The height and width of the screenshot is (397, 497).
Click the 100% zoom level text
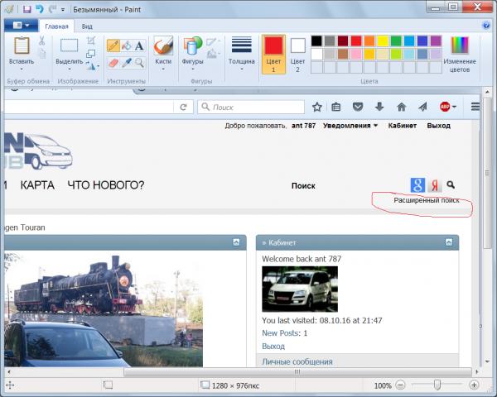click(x=383, y=385)
